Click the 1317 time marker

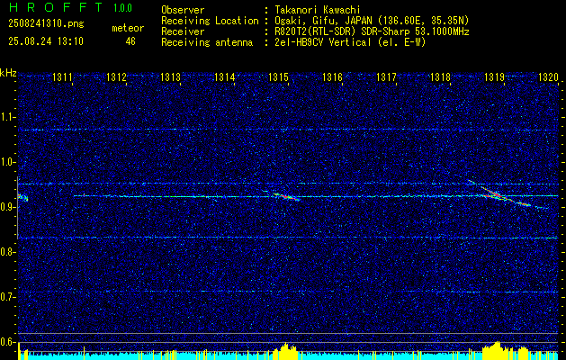[387, 76]
